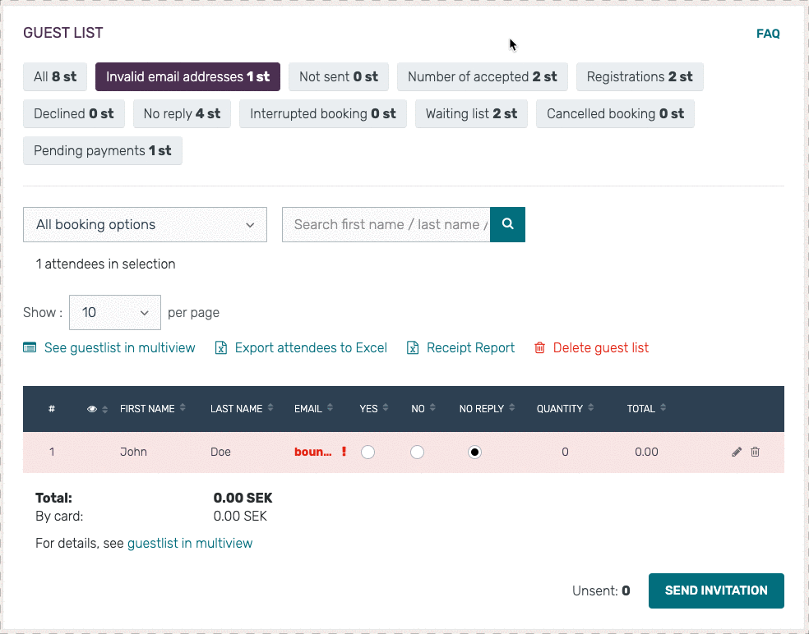Viewport: 809px width, 634px height.
Task: Sort by Quantity column arrows
Action: tap(591, 407)
